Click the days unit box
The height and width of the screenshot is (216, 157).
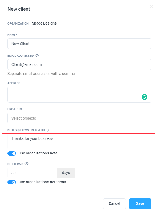click(x=66, y=173)
